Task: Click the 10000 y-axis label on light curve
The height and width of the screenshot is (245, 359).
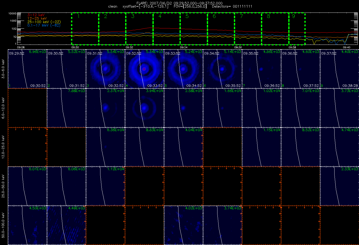Action: point(12,14)
